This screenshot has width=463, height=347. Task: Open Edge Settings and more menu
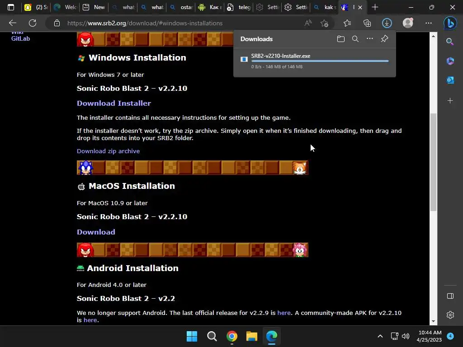pos(429,23)
